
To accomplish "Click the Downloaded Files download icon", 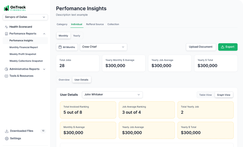I will pos(7,131).
